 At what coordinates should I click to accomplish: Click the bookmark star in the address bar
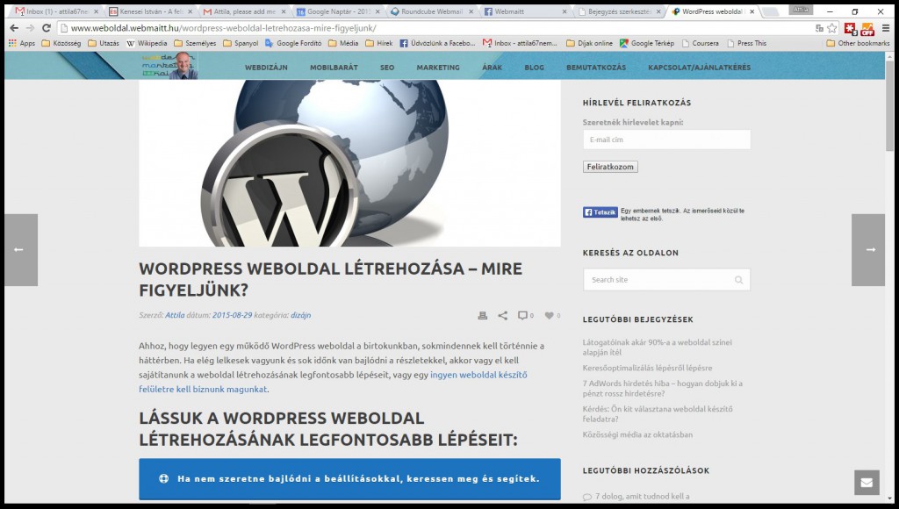(x=831, y=28)
